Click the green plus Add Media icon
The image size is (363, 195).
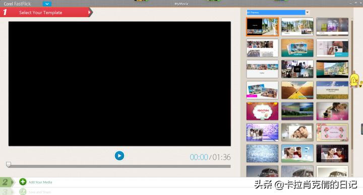point(23,182)
